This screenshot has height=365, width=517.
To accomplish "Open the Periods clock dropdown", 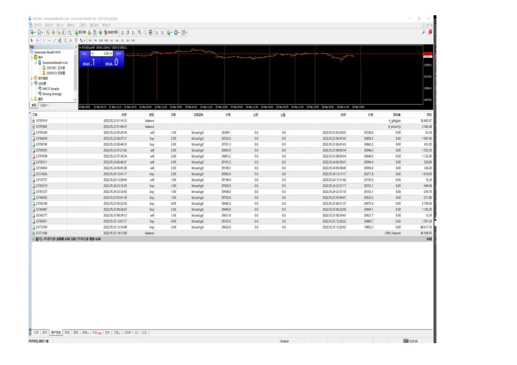I will point(176,32).
